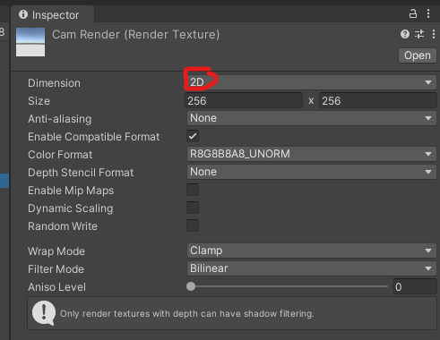Open the Render Texture help reference icon
Screen dimensions: 440x340
click(405, 34)
